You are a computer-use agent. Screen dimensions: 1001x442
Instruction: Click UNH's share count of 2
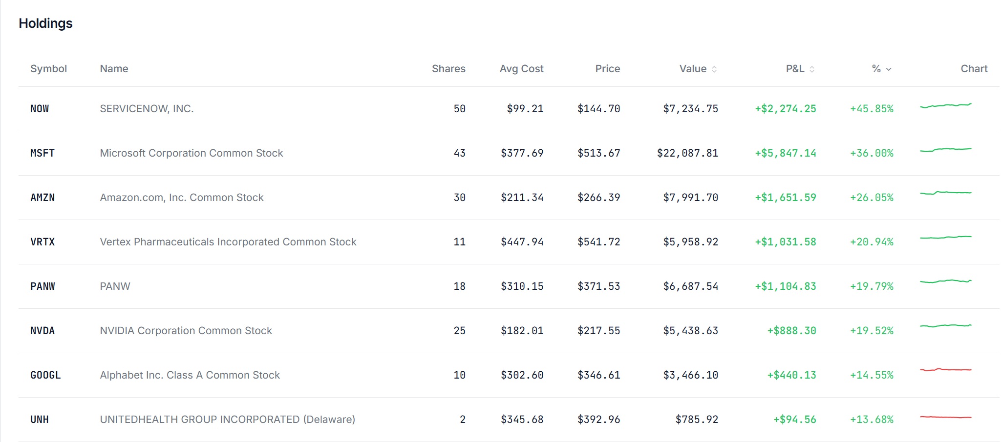pyautogui.click(x=463, y=420)
